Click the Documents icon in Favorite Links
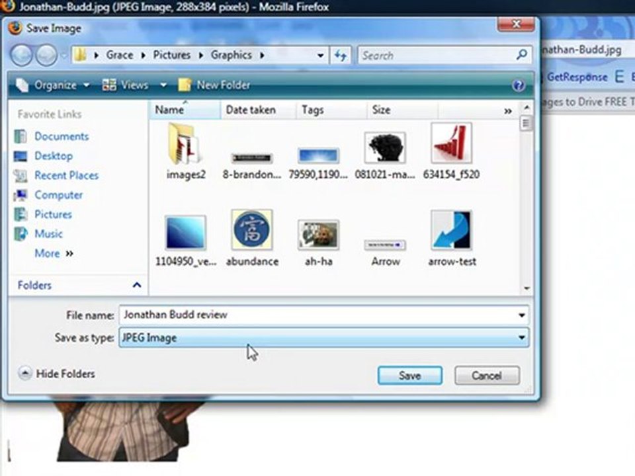Viewport: 635px width, 476px height. click(21, 136)
